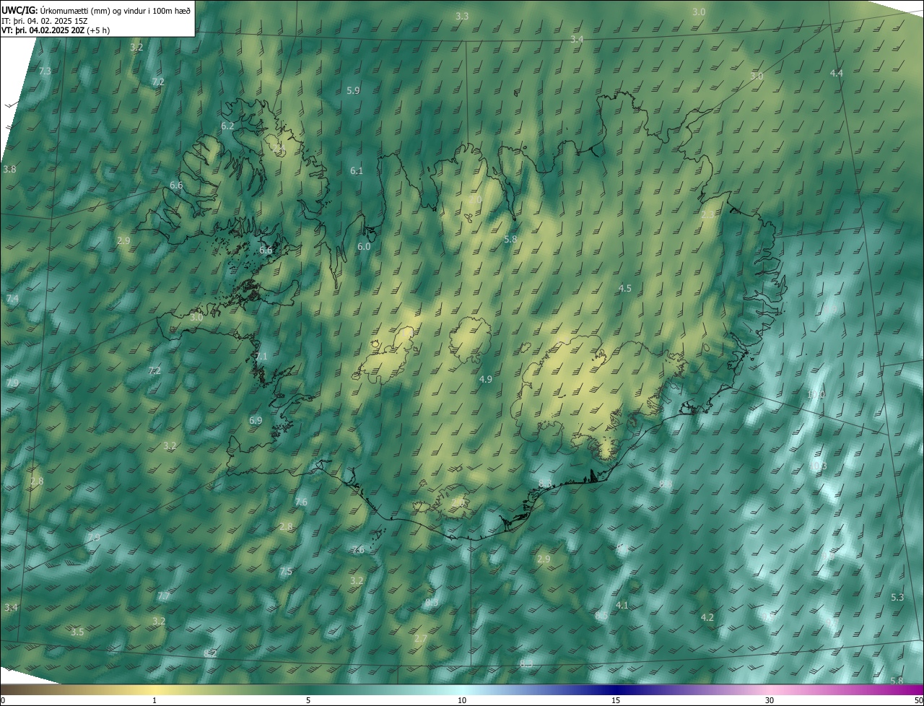
Task: Click the legend tick label 1
Action: coord(154,700)
